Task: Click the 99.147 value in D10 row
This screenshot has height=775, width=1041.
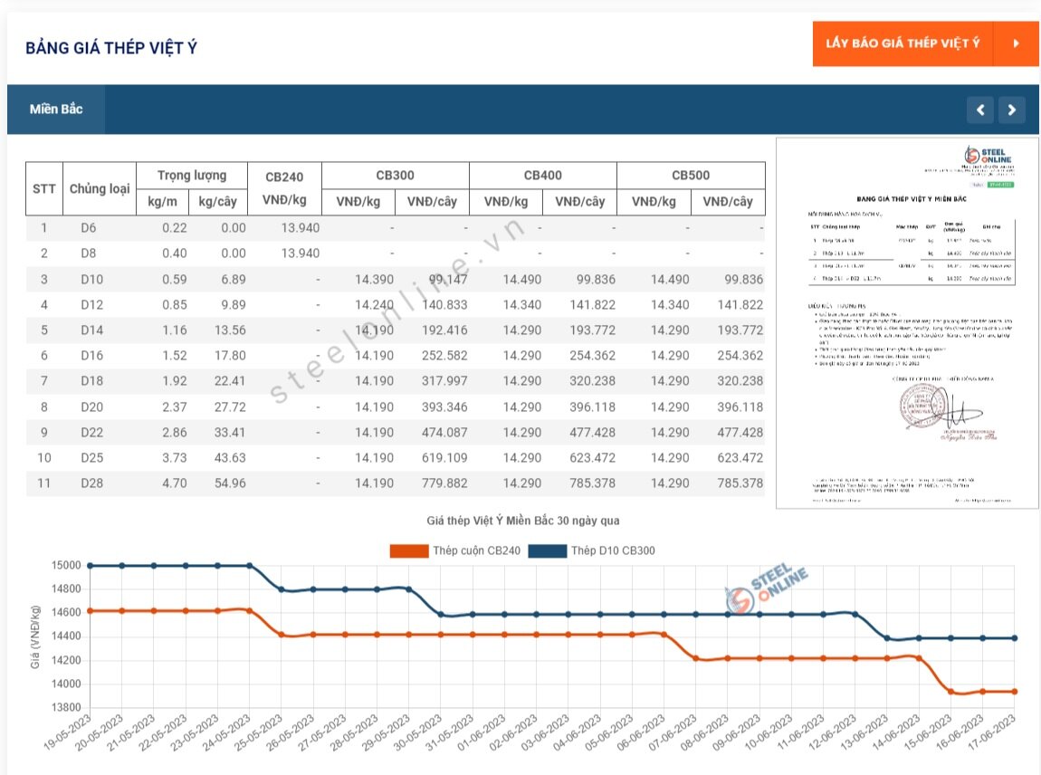Action: click(x=447, y=280)
